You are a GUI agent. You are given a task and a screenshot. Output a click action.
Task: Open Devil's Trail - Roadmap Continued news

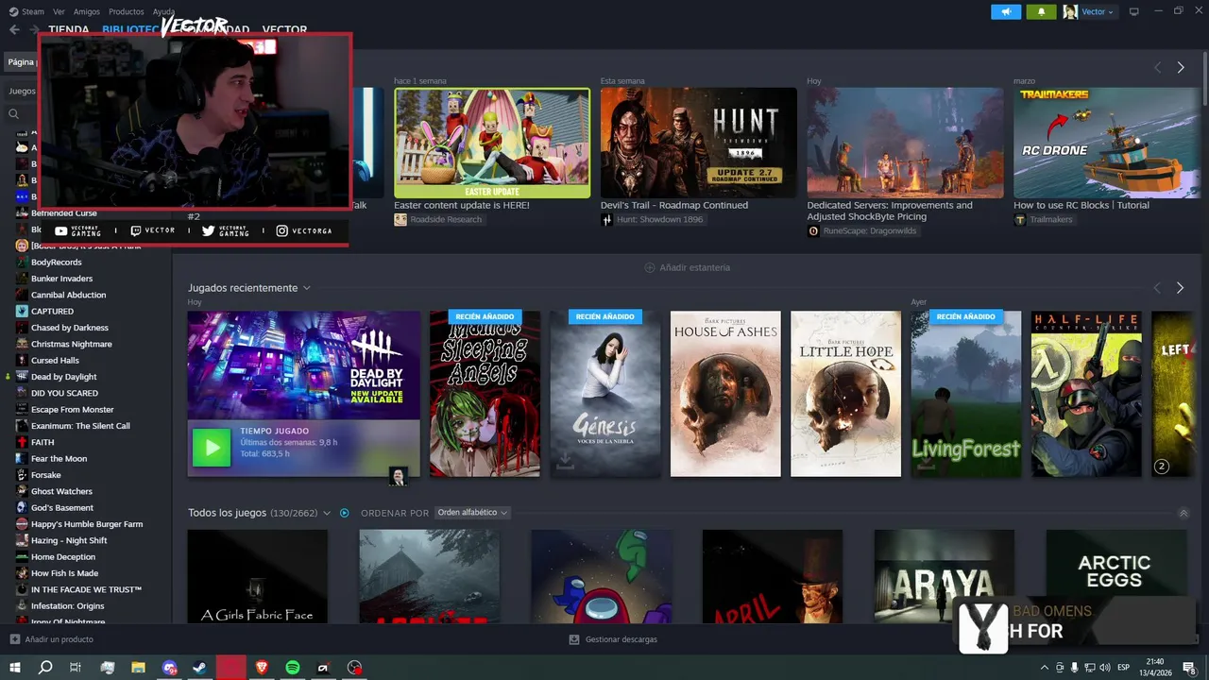674,205
